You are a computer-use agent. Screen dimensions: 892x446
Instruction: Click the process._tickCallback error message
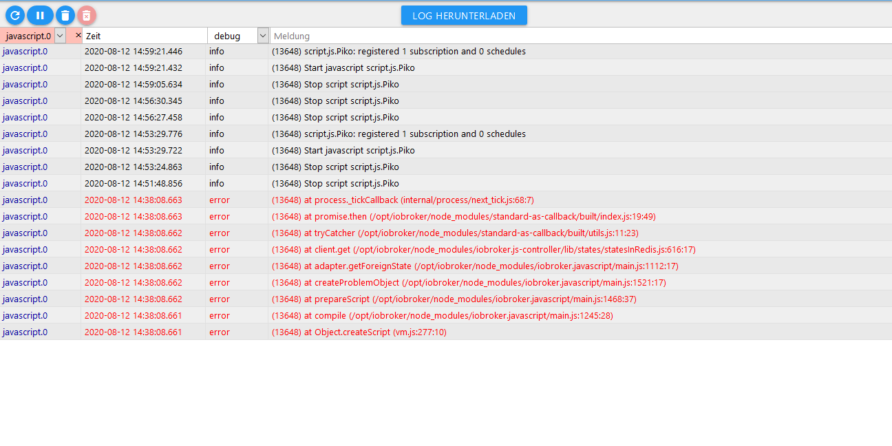tap(403, 200)
